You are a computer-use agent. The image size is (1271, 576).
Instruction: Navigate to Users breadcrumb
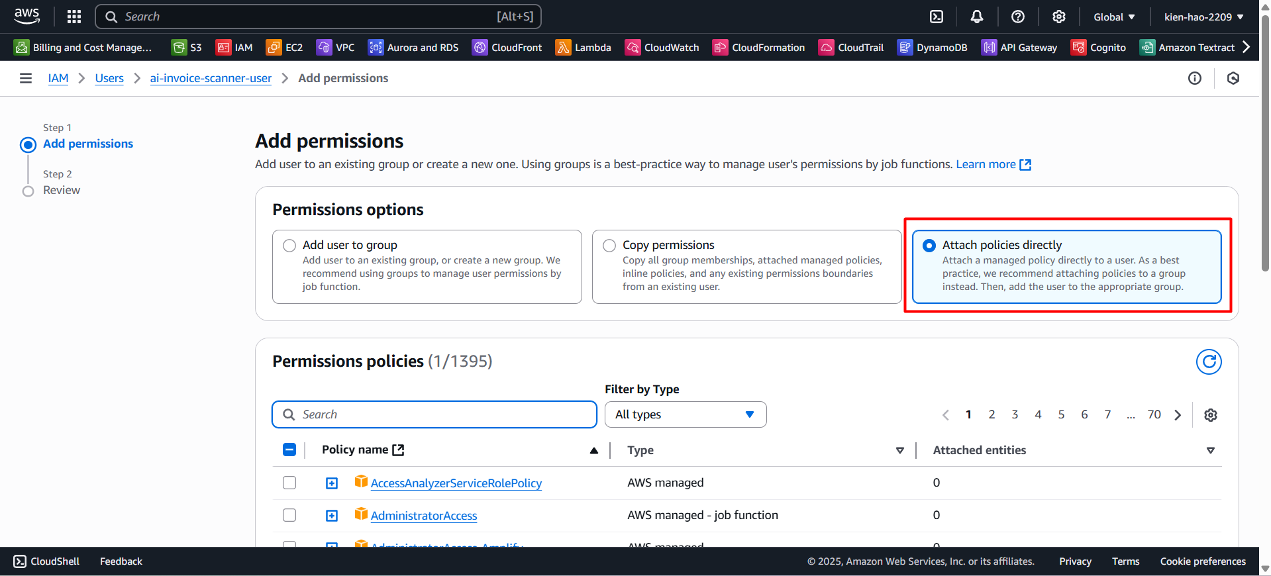click(x=109, y=78)
